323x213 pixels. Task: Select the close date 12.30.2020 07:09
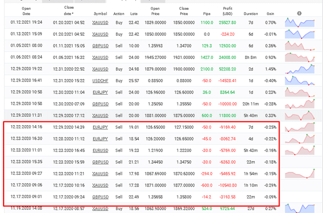click(69, 104)
